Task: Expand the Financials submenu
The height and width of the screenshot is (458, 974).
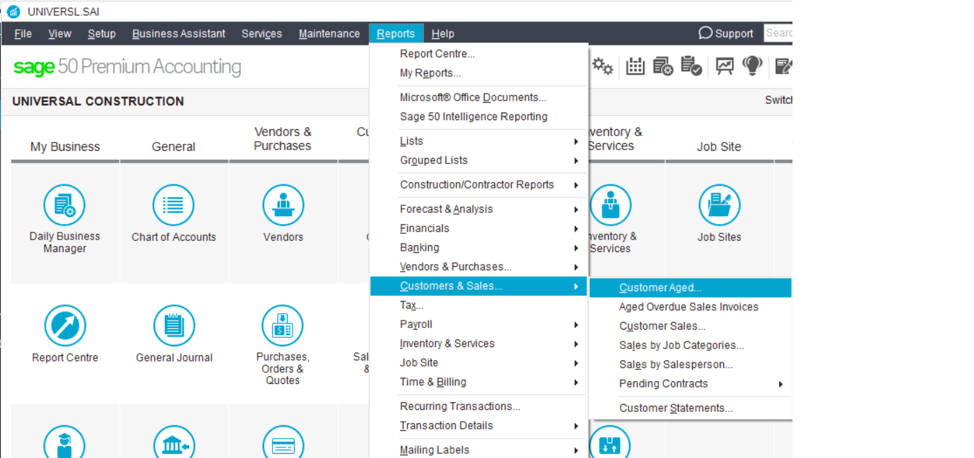Action: tap(478, 228)
